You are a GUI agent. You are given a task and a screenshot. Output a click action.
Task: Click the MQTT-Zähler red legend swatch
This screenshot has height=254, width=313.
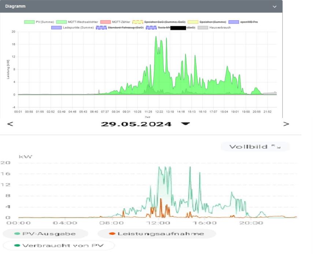coord(105,22)
